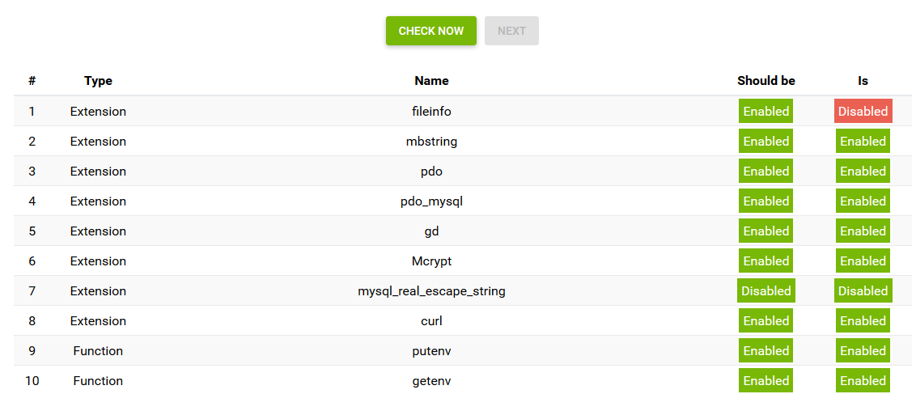Click the greyed-out NEXT button
The width and height of the screenshot is (916, 394).
511,31
